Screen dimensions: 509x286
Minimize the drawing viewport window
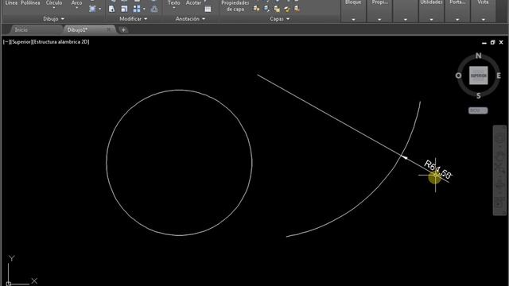[x=484, y=42]
